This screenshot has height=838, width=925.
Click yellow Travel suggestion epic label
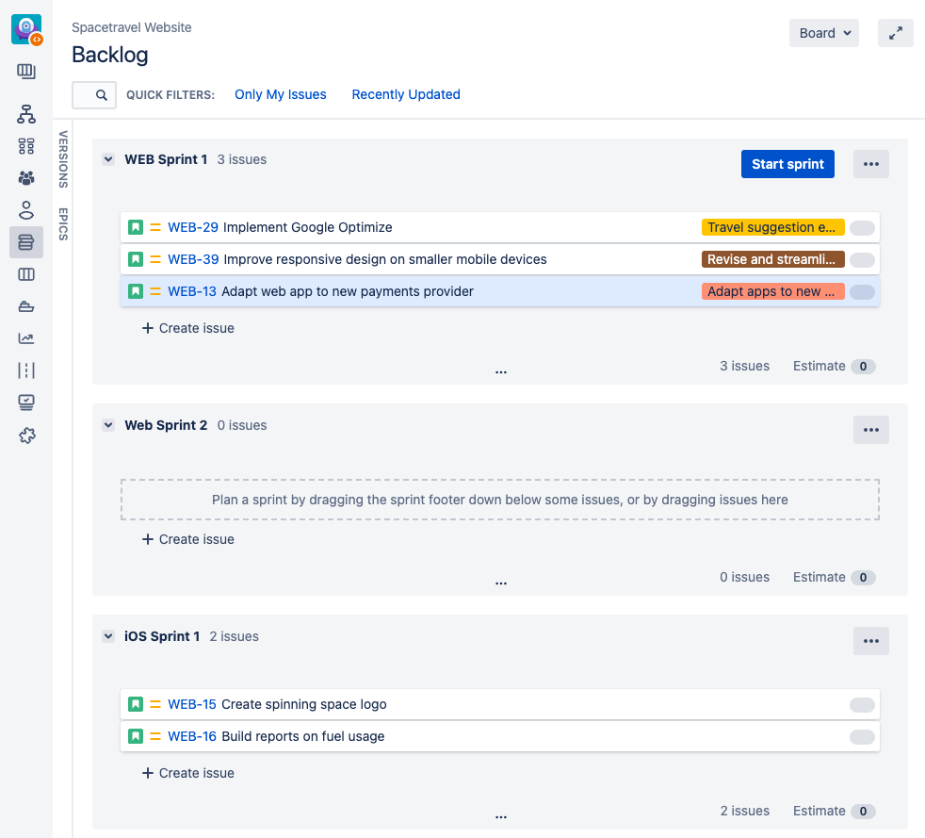[772, 227]
